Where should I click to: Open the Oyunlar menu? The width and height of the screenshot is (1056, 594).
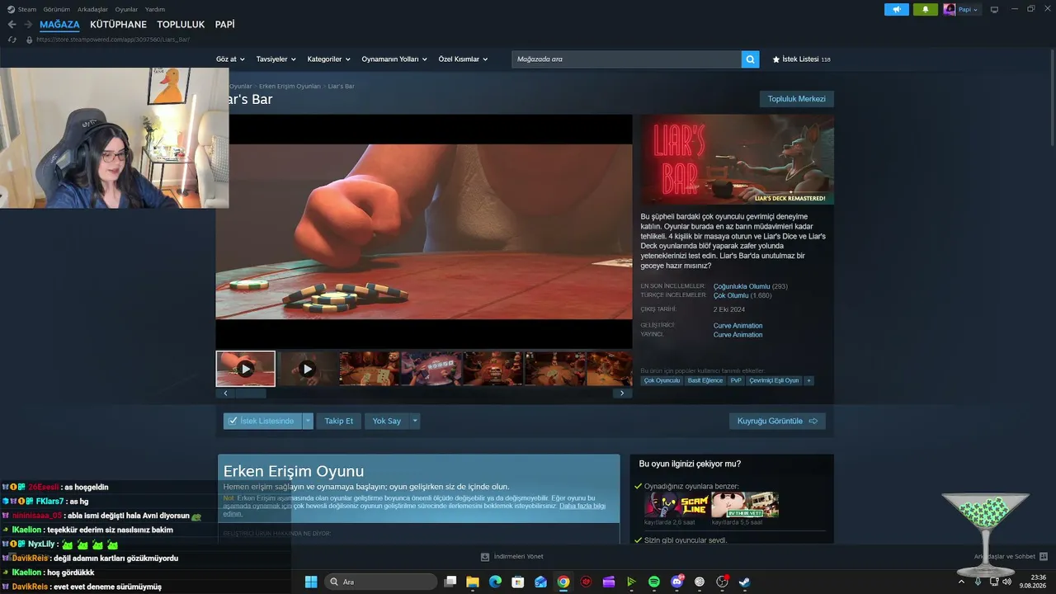pyautogui.click(x=126, y=9)
